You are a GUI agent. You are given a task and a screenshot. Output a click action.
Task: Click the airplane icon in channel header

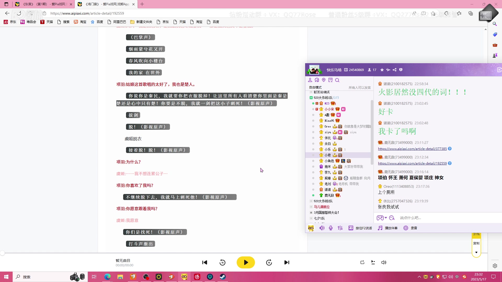tap(388, 70)
